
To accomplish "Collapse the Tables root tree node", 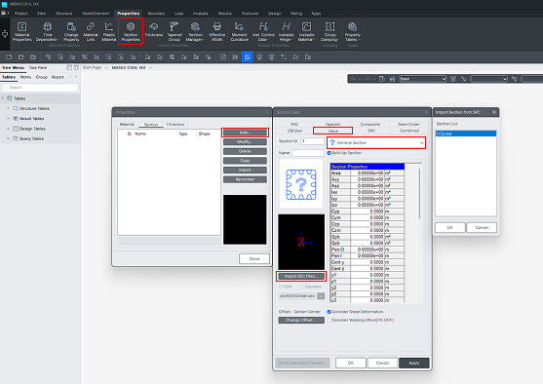I will point(3,98).
